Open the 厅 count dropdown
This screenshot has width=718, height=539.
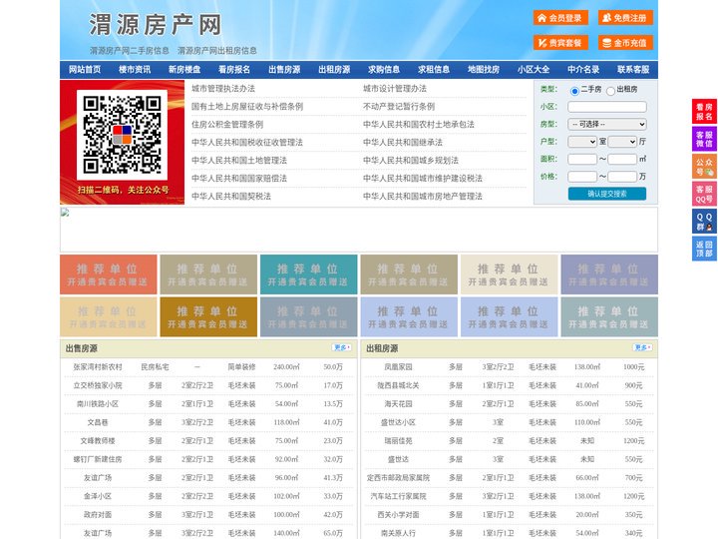click(622, 142)
